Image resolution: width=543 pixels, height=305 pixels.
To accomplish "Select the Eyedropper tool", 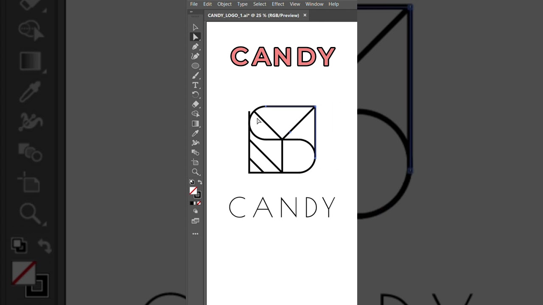I will tap(195, 133).
